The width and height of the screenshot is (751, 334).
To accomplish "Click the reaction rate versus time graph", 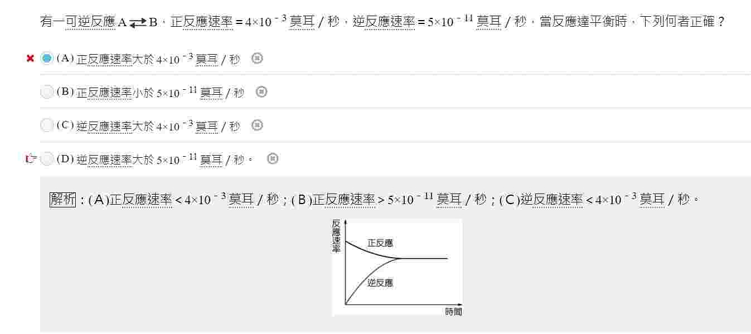I will coord(397,268).
